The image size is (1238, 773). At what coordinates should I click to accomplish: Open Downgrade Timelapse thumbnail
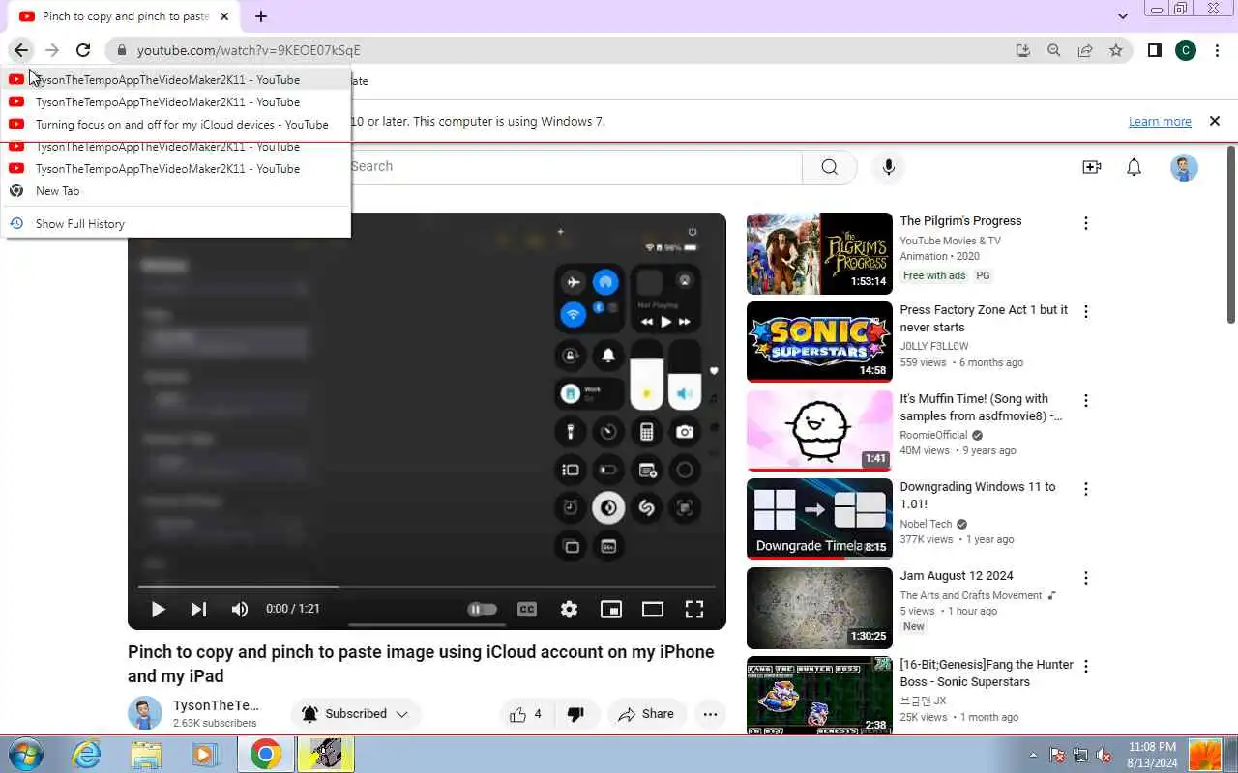[x=819, y=519]
